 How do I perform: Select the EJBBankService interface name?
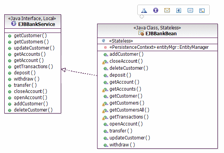(x=37, y=24)
